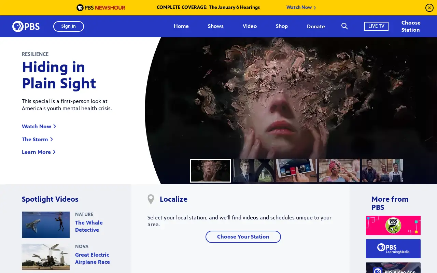Image resolution: width=437 pixels, height=273 pixels.
Task: Open the Video menu
Action: pyautogui.click(x=250, y=26)
